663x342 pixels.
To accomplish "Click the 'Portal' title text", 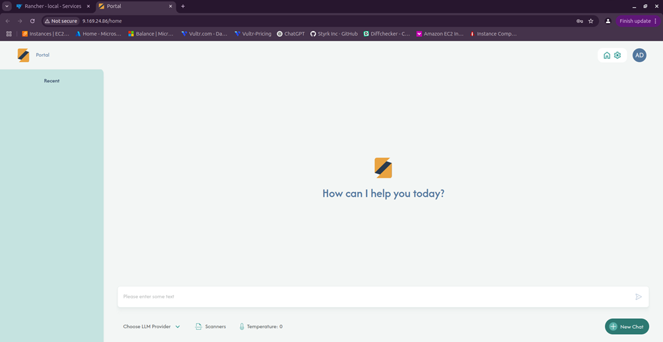I will pos(43,55).
